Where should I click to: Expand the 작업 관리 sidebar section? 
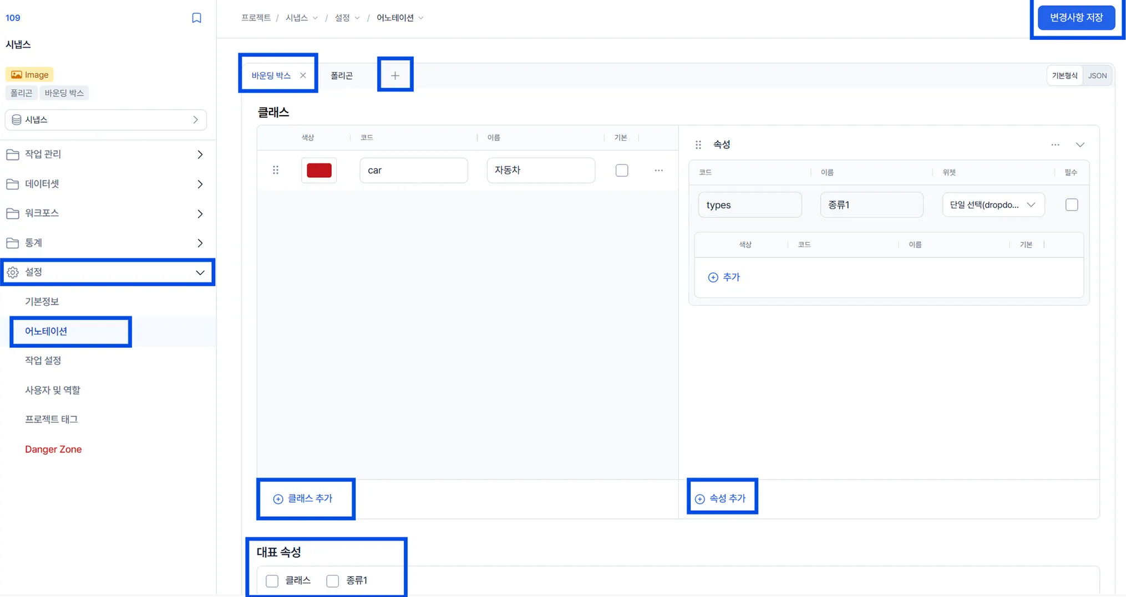200,155
